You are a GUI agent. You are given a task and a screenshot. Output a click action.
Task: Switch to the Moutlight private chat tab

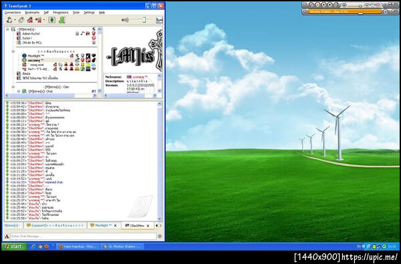tap(104, 225)
